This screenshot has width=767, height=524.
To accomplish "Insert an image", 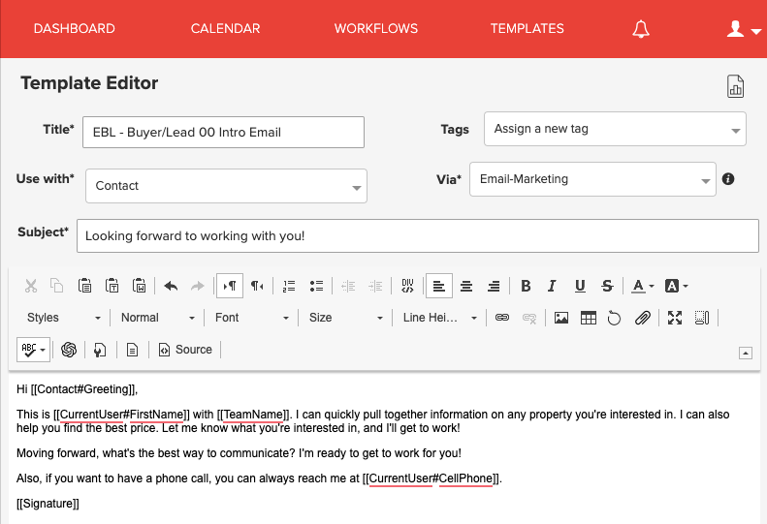I will pos(561,318).
